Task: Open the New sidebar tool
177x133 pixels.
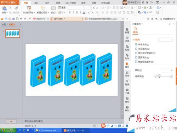Action: [127, 31]
